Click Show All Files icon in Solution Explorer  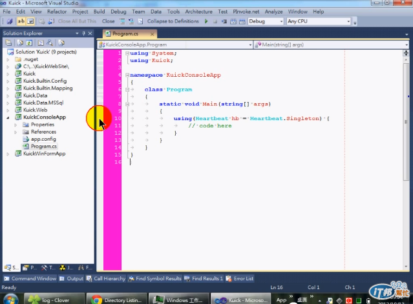(x=20, y=43)
